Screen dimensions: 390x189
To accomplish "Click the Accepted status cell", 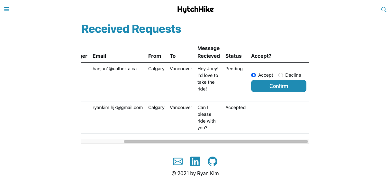I will [x=235, y=107].
